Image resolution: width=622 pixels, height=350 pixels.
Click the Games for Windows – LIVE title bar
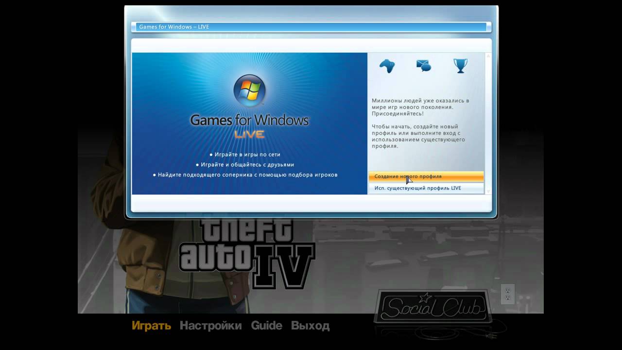tap(311, 27)
